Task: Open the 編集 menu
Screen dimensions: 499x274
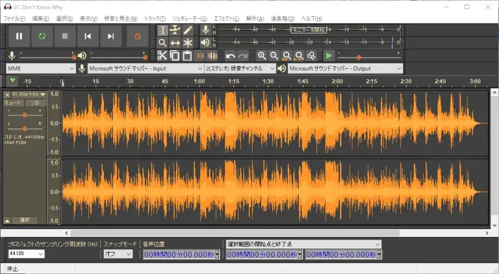Action: 41,18
